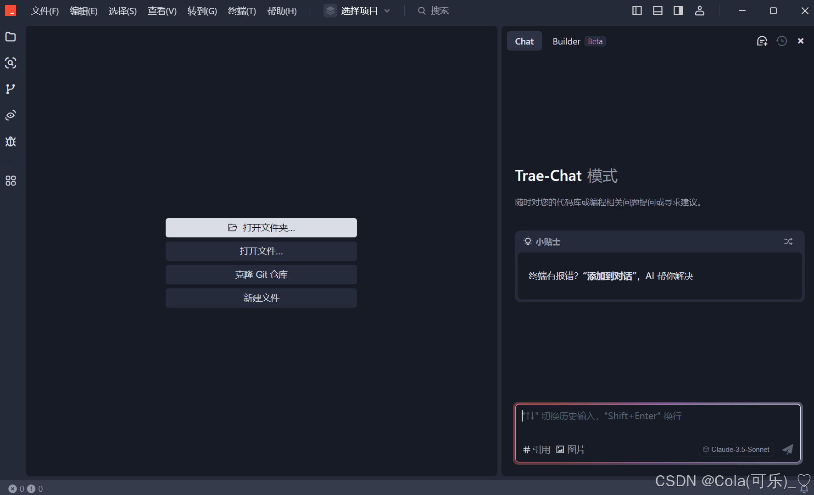Minimize the Trae window
The width and height of the screenshot is (814, 495).
click(742, 11)
